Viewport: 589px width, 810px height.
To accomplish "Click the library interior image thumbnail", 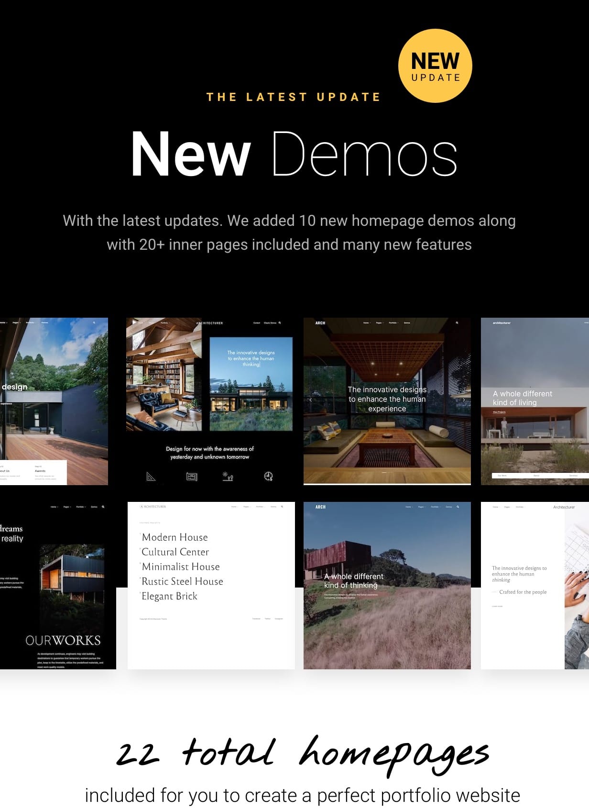I will tap(164, 374).
